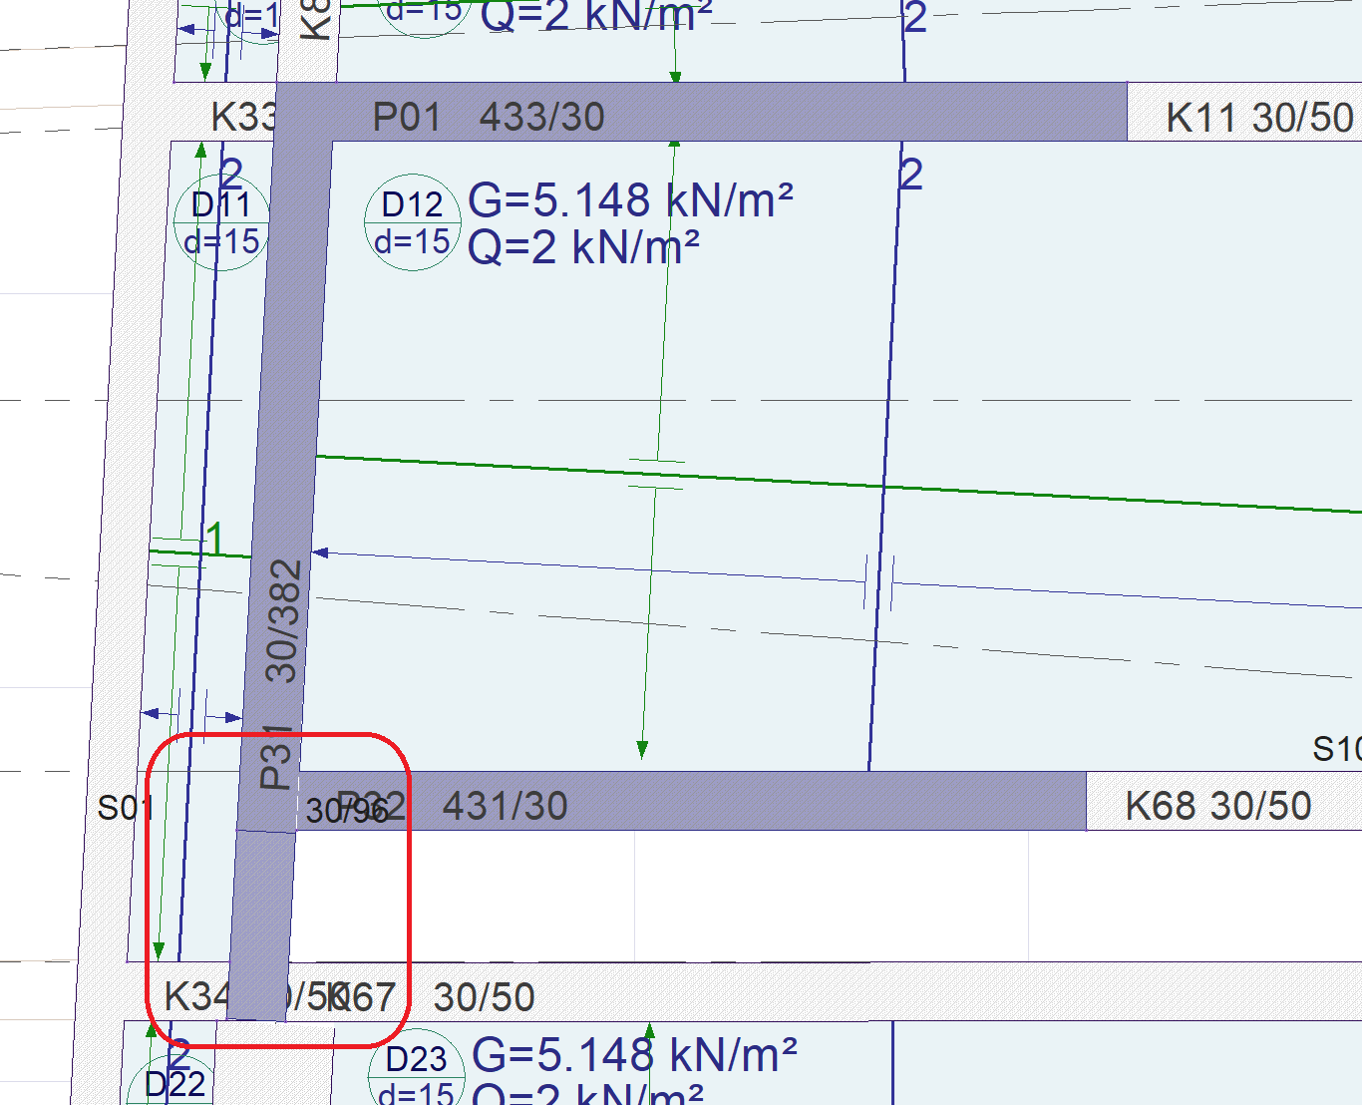This screenshot has width=1362, height=1105.
Task: Click the S10 column label
Action: (x=1336, y=749)
